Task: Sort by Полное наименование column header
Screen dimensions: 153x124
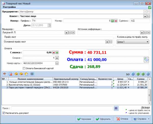Action: pos(30,79)
